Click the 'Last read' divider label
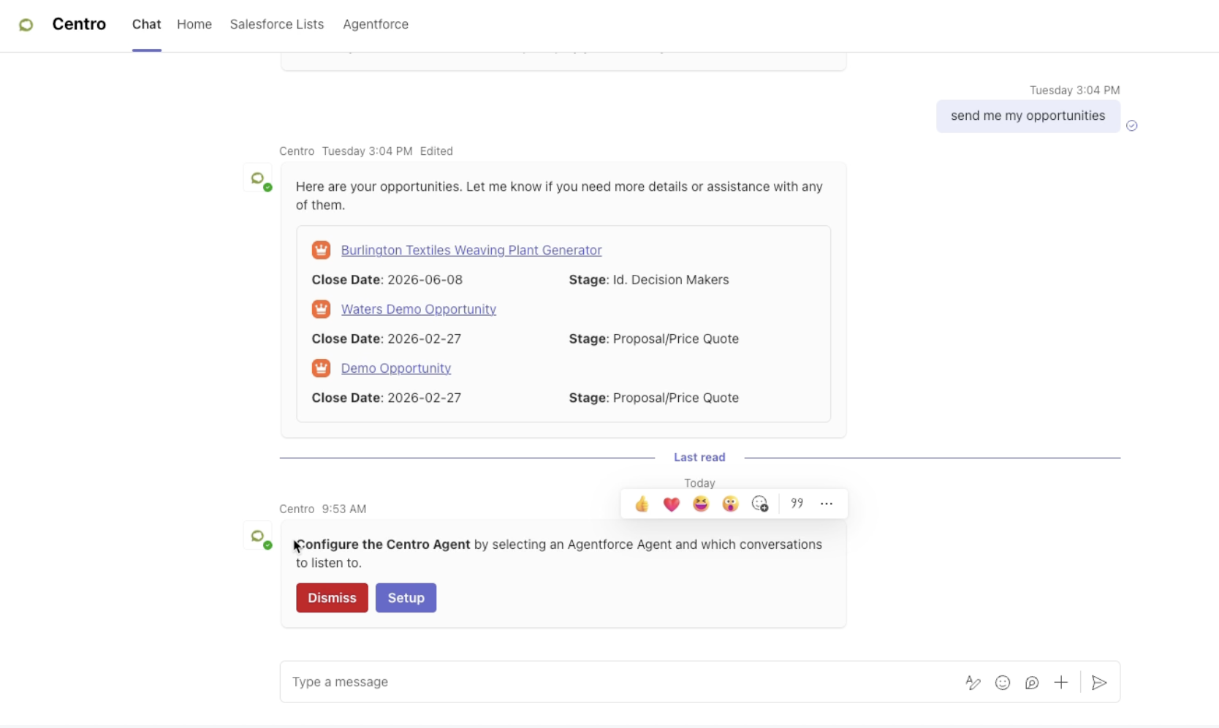This screenshot has width=1219, height=728. [x=699, y=458]
